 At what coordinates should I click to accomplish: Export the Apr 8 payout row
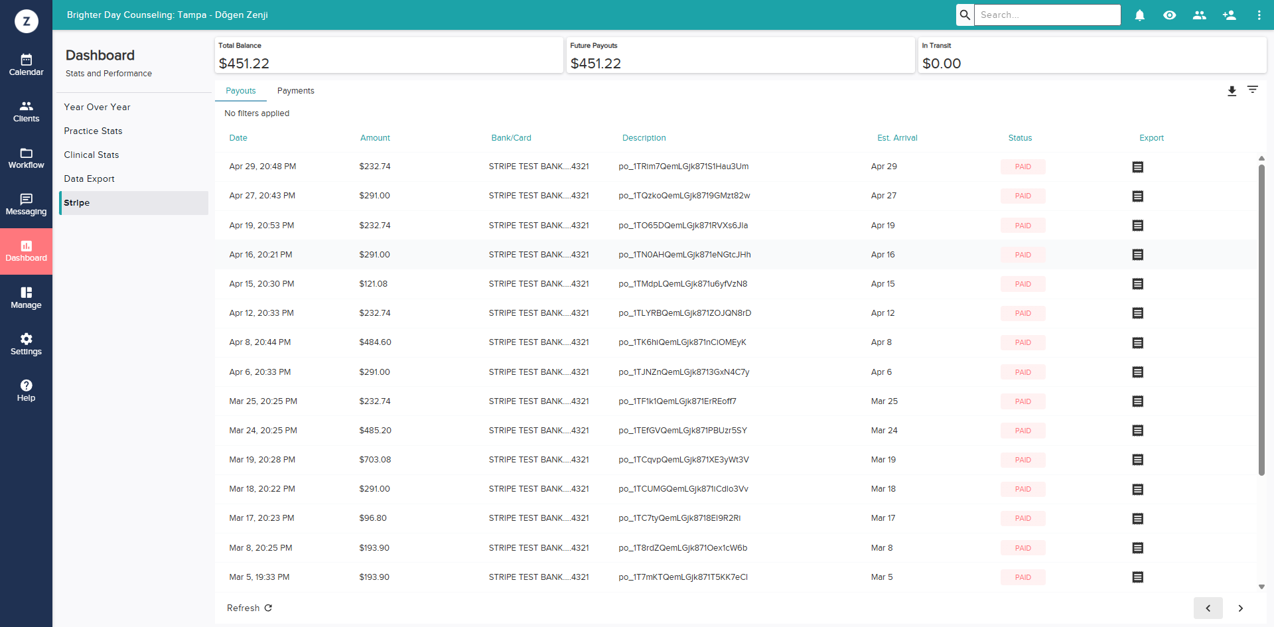pos(1137,343)
